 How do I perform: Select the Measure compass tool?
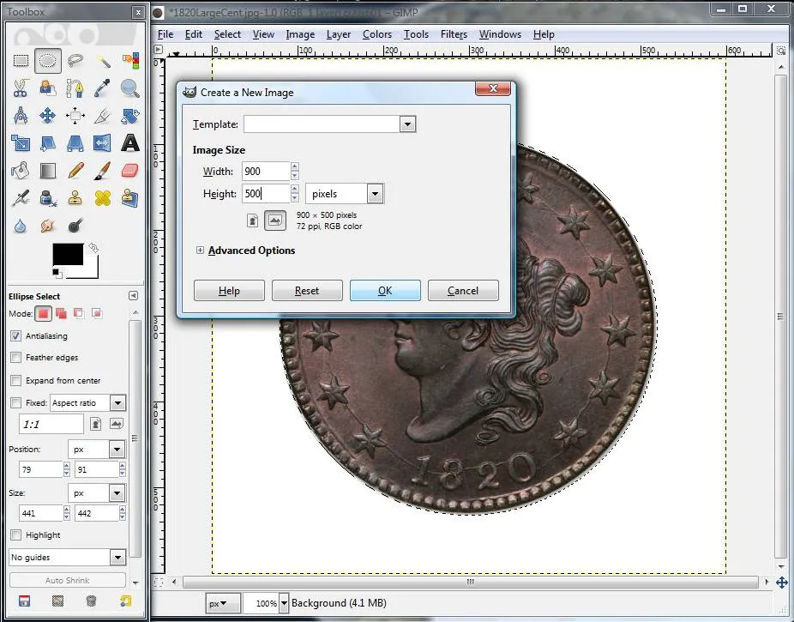[x=21, y=116]
